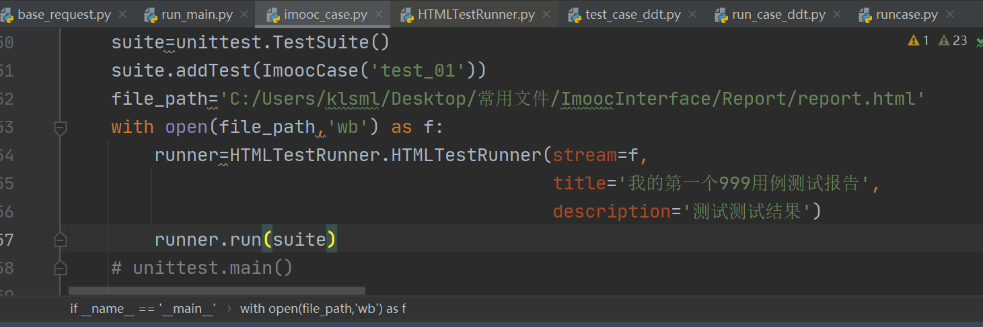The image size is (983, 327).
Task: Click the horizontal scrollbar under the code
Action: pos(217,291)
